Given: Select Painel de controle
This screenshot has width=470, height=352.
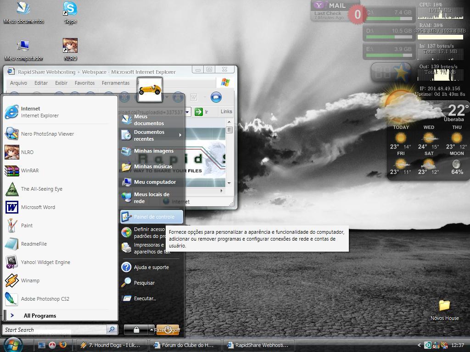Looking at the screenshot, I should [151, 217].
